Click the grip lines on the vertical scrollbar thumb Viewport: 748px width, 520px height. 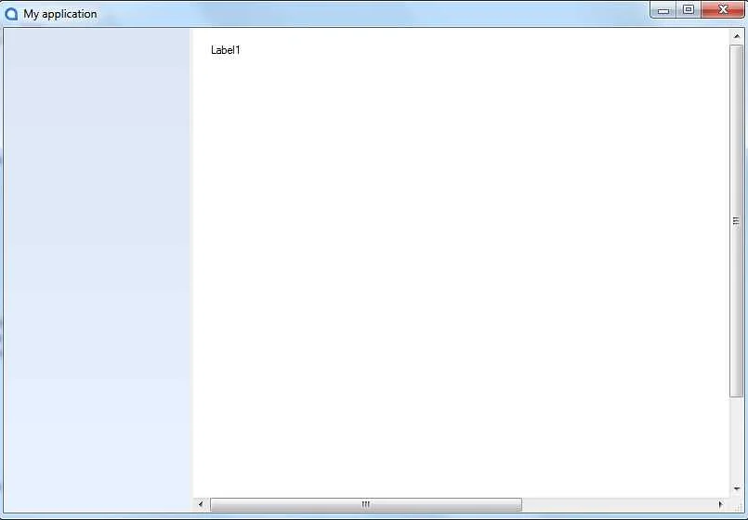pos(737,220)
